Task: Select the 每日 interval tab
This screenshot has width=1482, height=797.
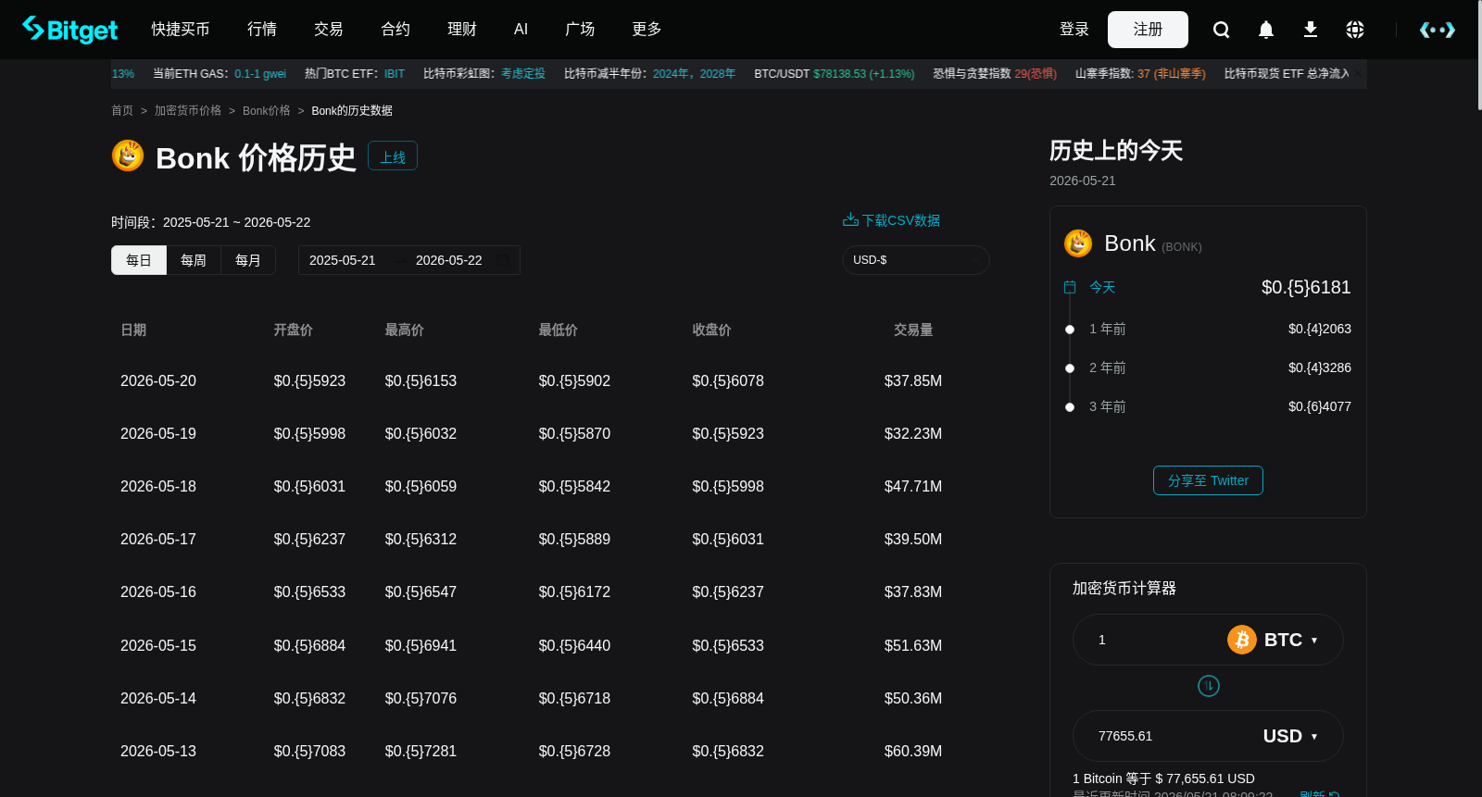Action: 139,260
